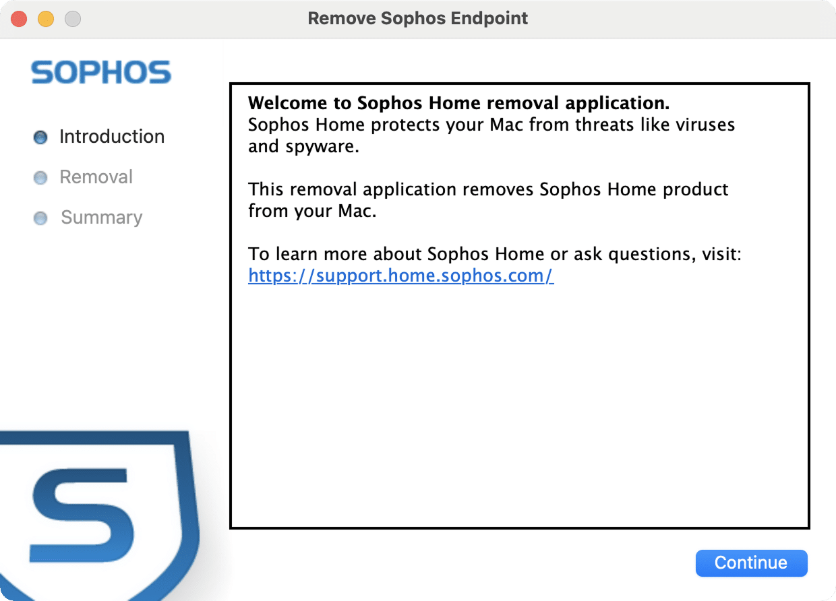Click inside the black-bordered content panel
The width and height of the screenshot is (836, 601).
(519, 404)
